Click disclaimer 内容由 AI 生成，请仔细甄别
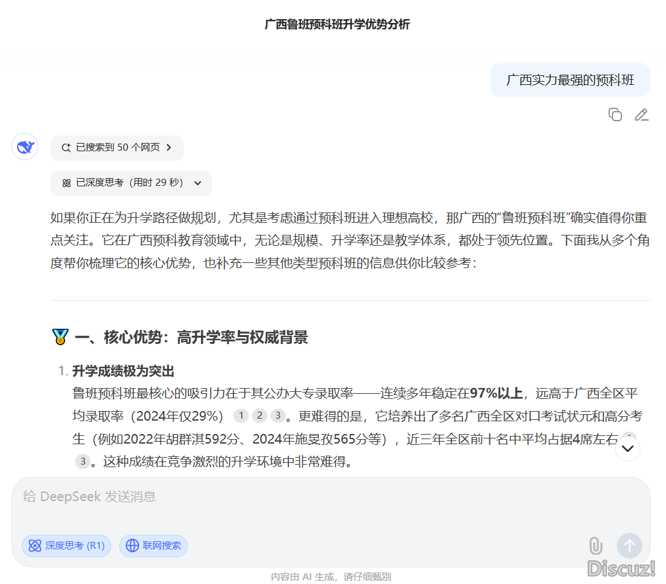This screenshot has width=666, height=584. 331,577
